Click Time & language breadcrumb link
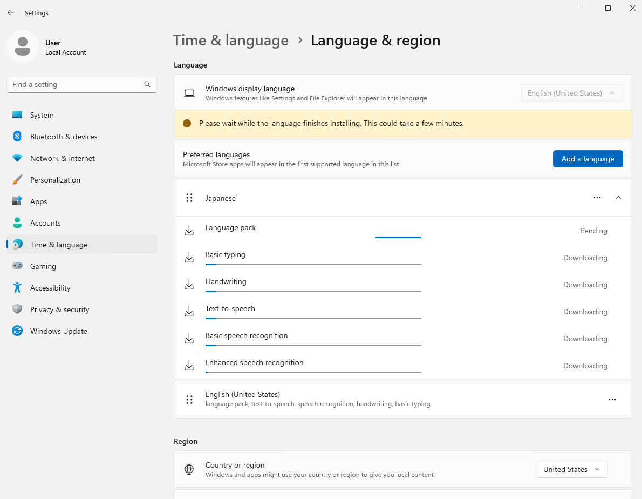The image size is (642, 499). point(230,40)
